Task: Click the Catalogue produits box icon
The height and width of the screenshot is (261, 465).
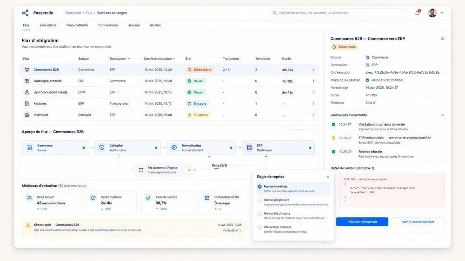Action: coord(27,81)
